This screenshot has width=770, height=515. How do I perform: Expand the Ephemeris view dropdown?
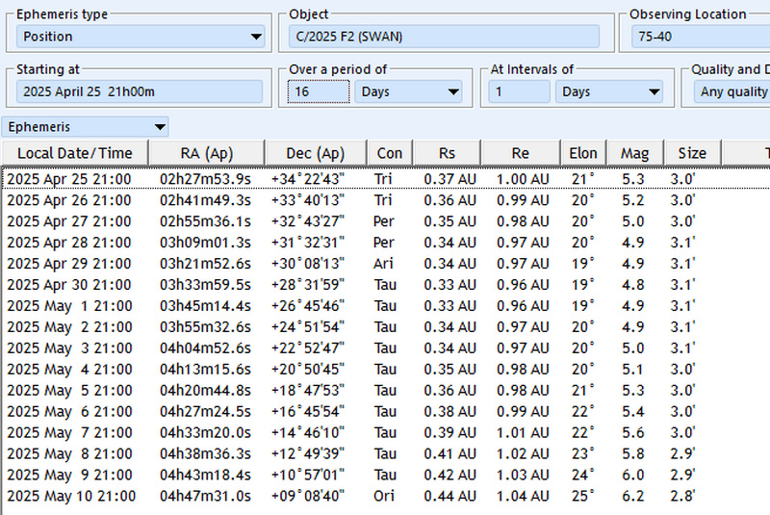(x=87, y=126)
